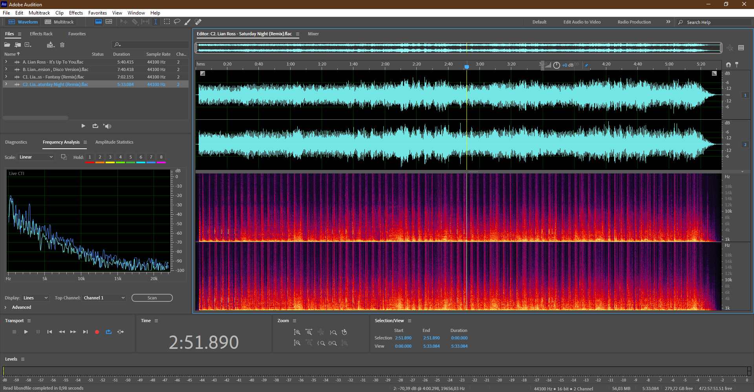Toggle snapping magnet icon
Screen dimensions: 754x392
(728, 64)
